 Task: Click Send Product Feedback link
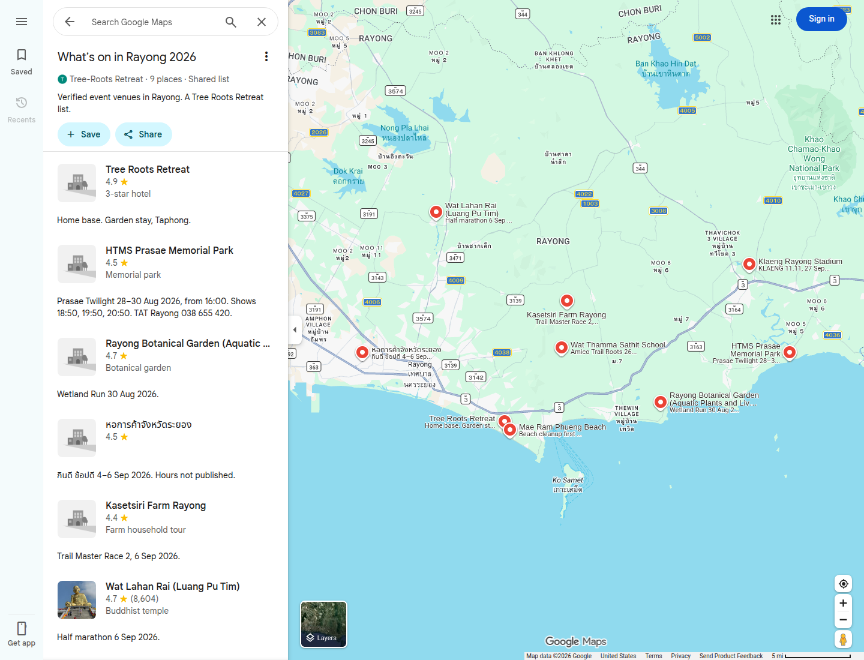(731, 656)
